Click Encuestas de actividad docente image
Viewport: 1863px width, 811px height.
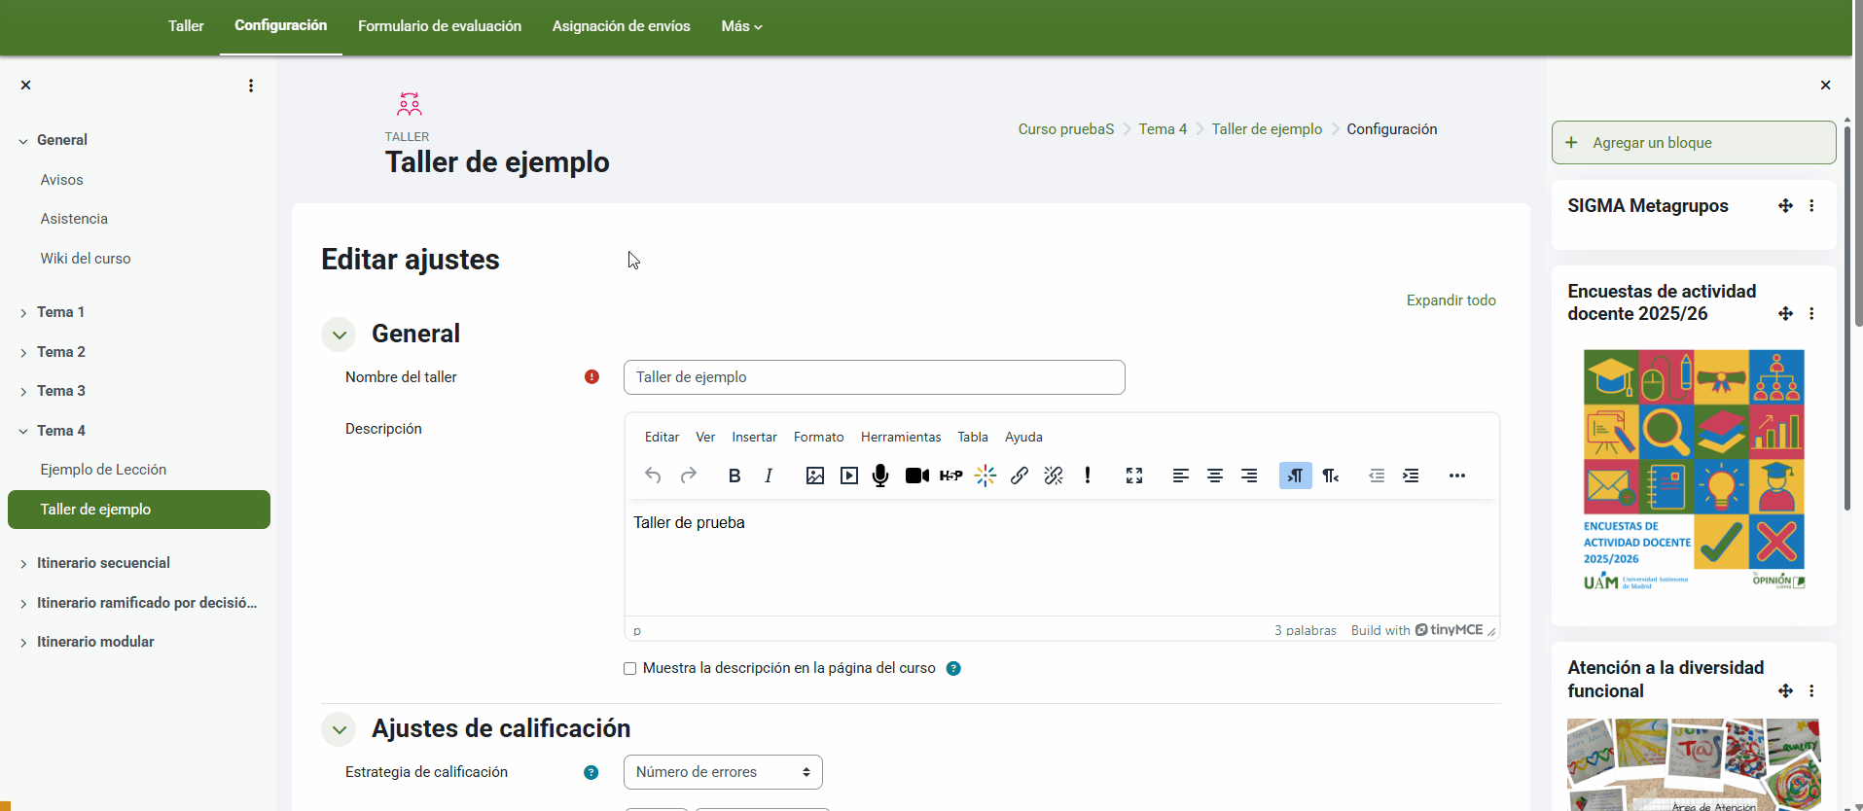1694,470
